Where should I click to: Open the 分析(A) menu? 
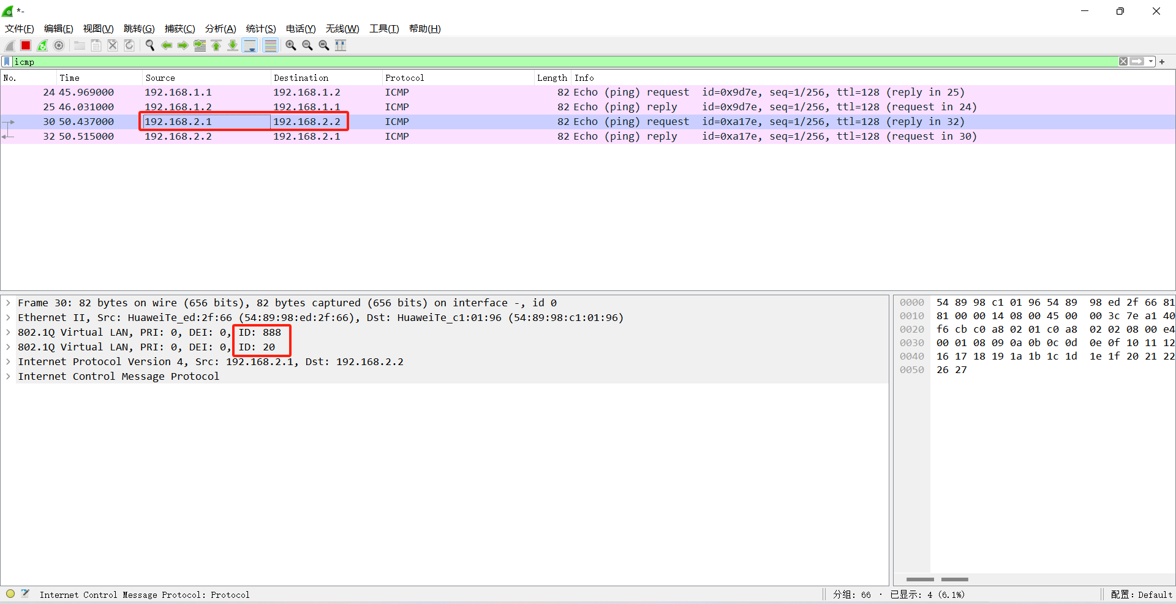(x=221, y=29)
